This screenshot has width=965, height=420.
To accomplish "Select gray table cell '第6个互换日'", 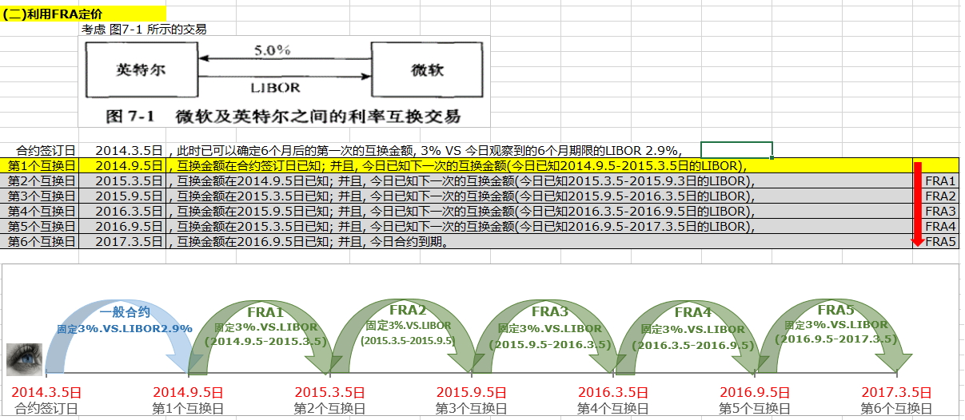I will 39,241.
